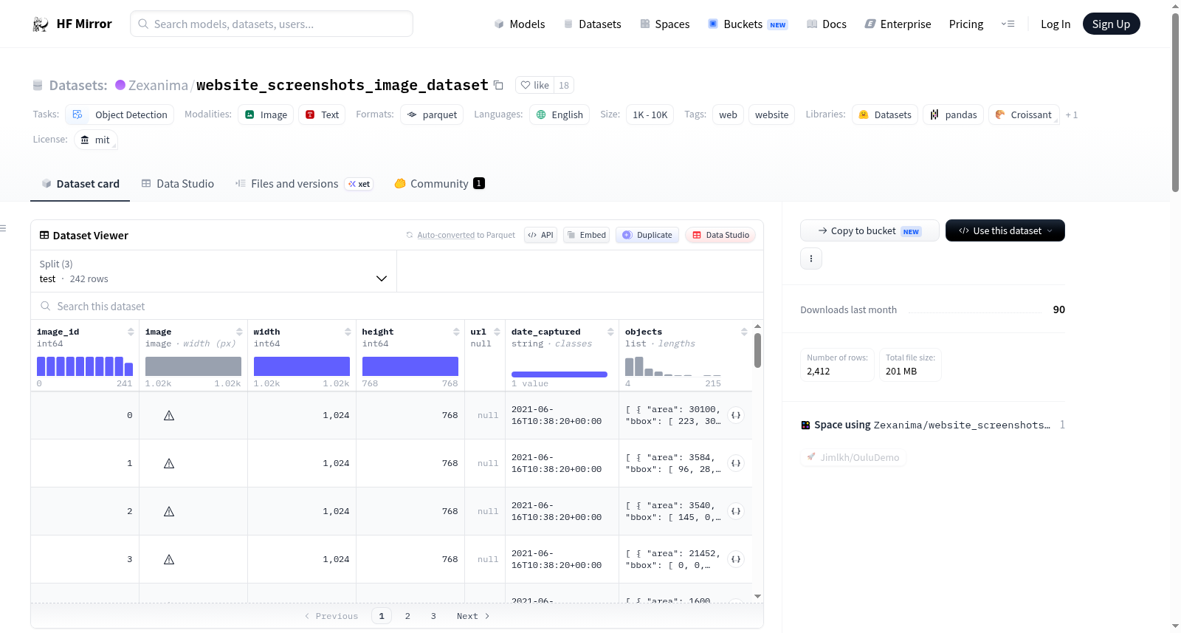The height and width of the screenshot is (633, 1181).
Task: Focus the Search this dataset field
Action: [x=397, y=306]
